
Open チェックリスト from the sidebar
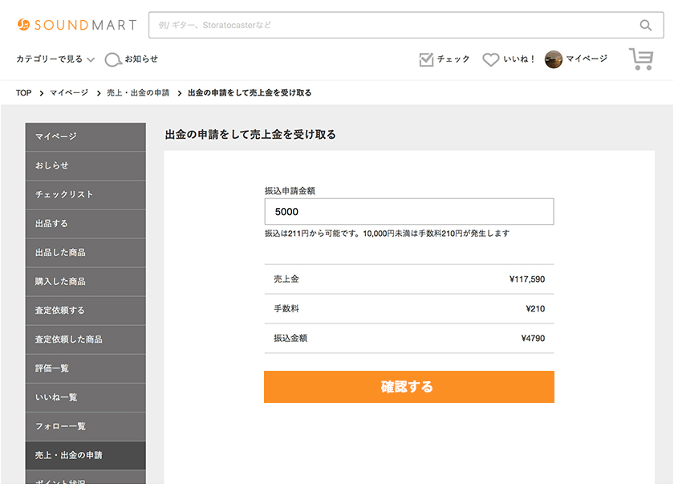pyautogui.click(x=85, y=194)
